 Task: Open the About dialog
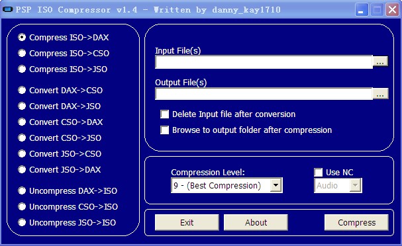(256, 222)
